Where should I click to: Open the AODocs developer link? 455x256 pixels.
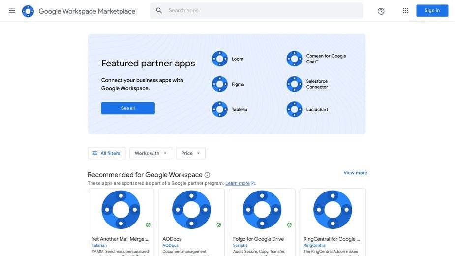pyautogui.click(x=170, y=245)
